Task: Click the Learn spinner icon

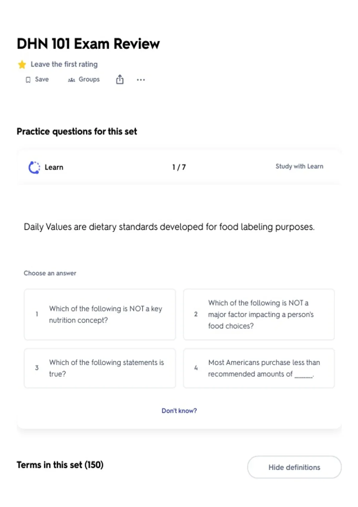Action: pyautogui.click(x=34, y=167)
